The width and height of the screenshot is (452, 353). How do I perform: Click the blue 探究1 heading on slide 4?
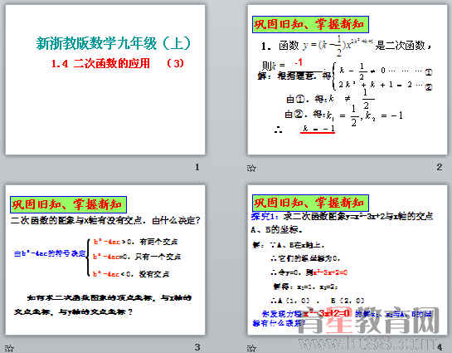265,216
